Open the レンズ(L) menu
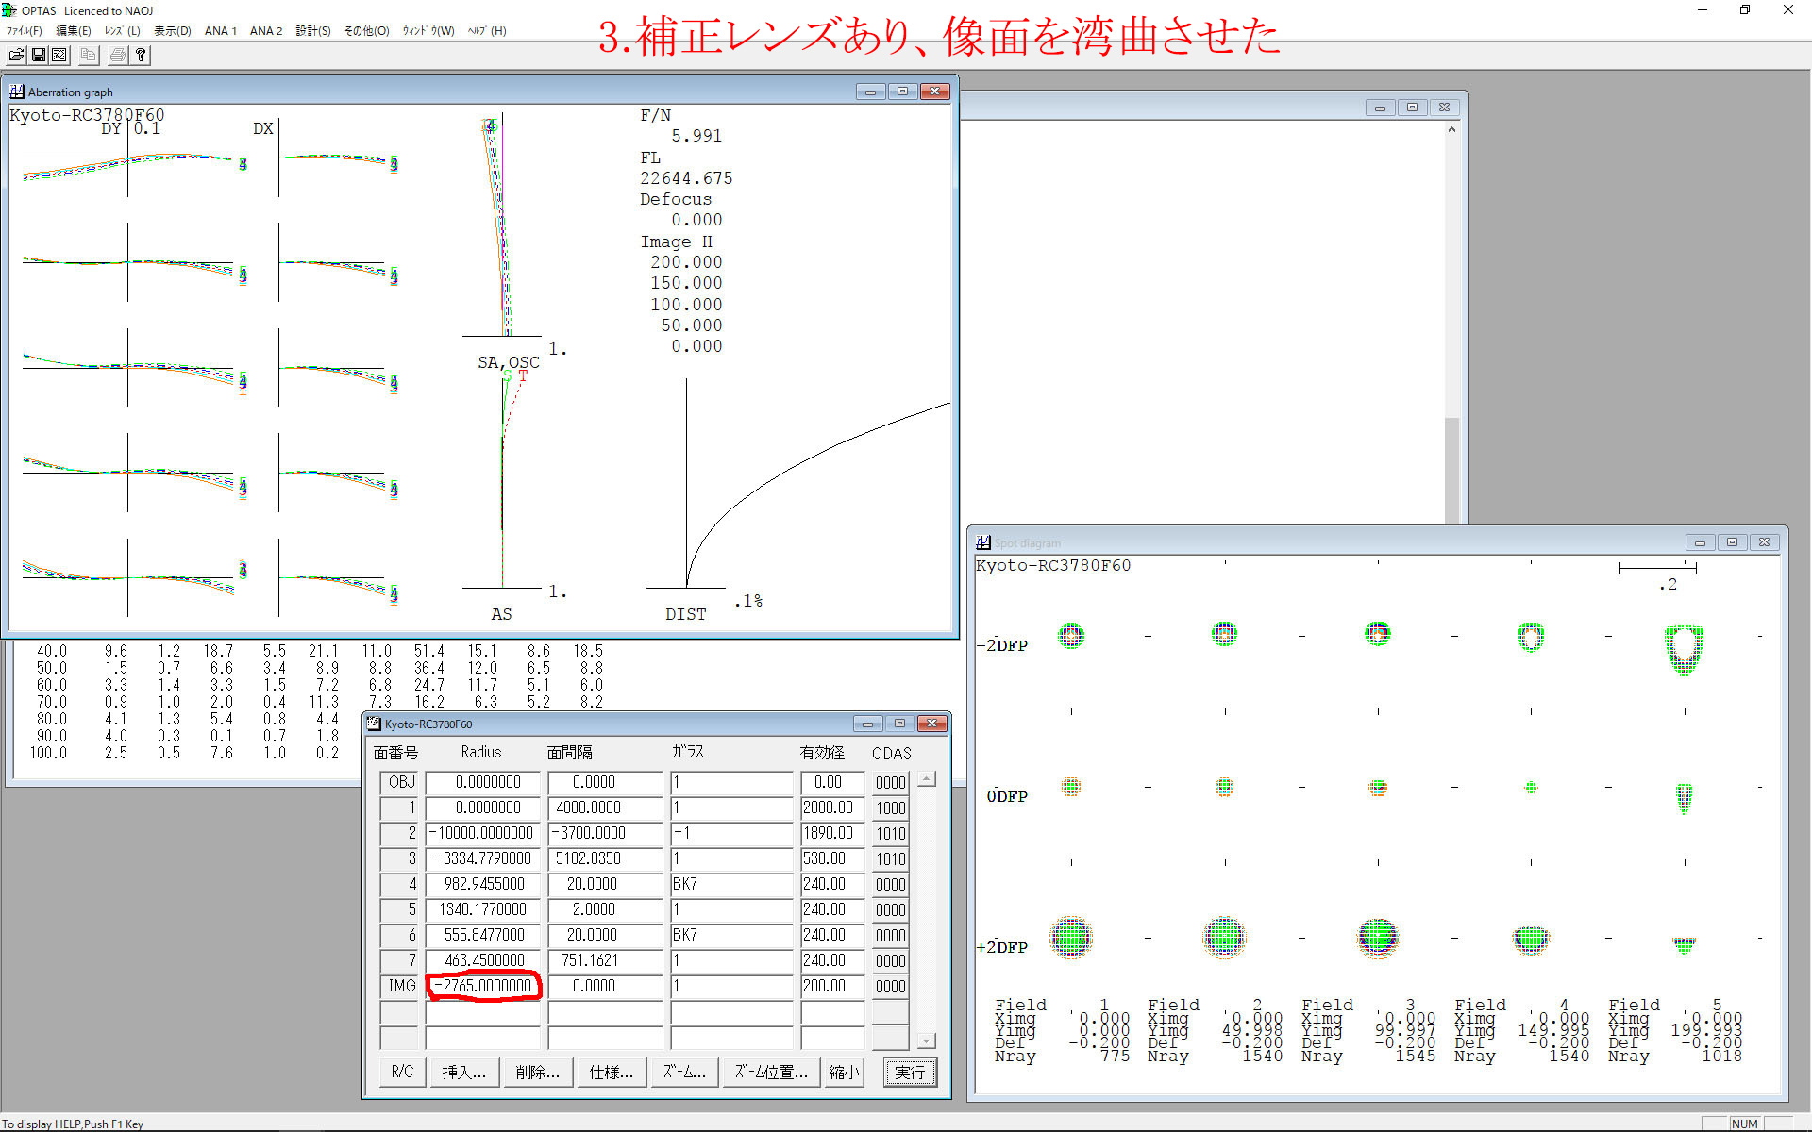 pyautogui.click(x=122, y=31)
